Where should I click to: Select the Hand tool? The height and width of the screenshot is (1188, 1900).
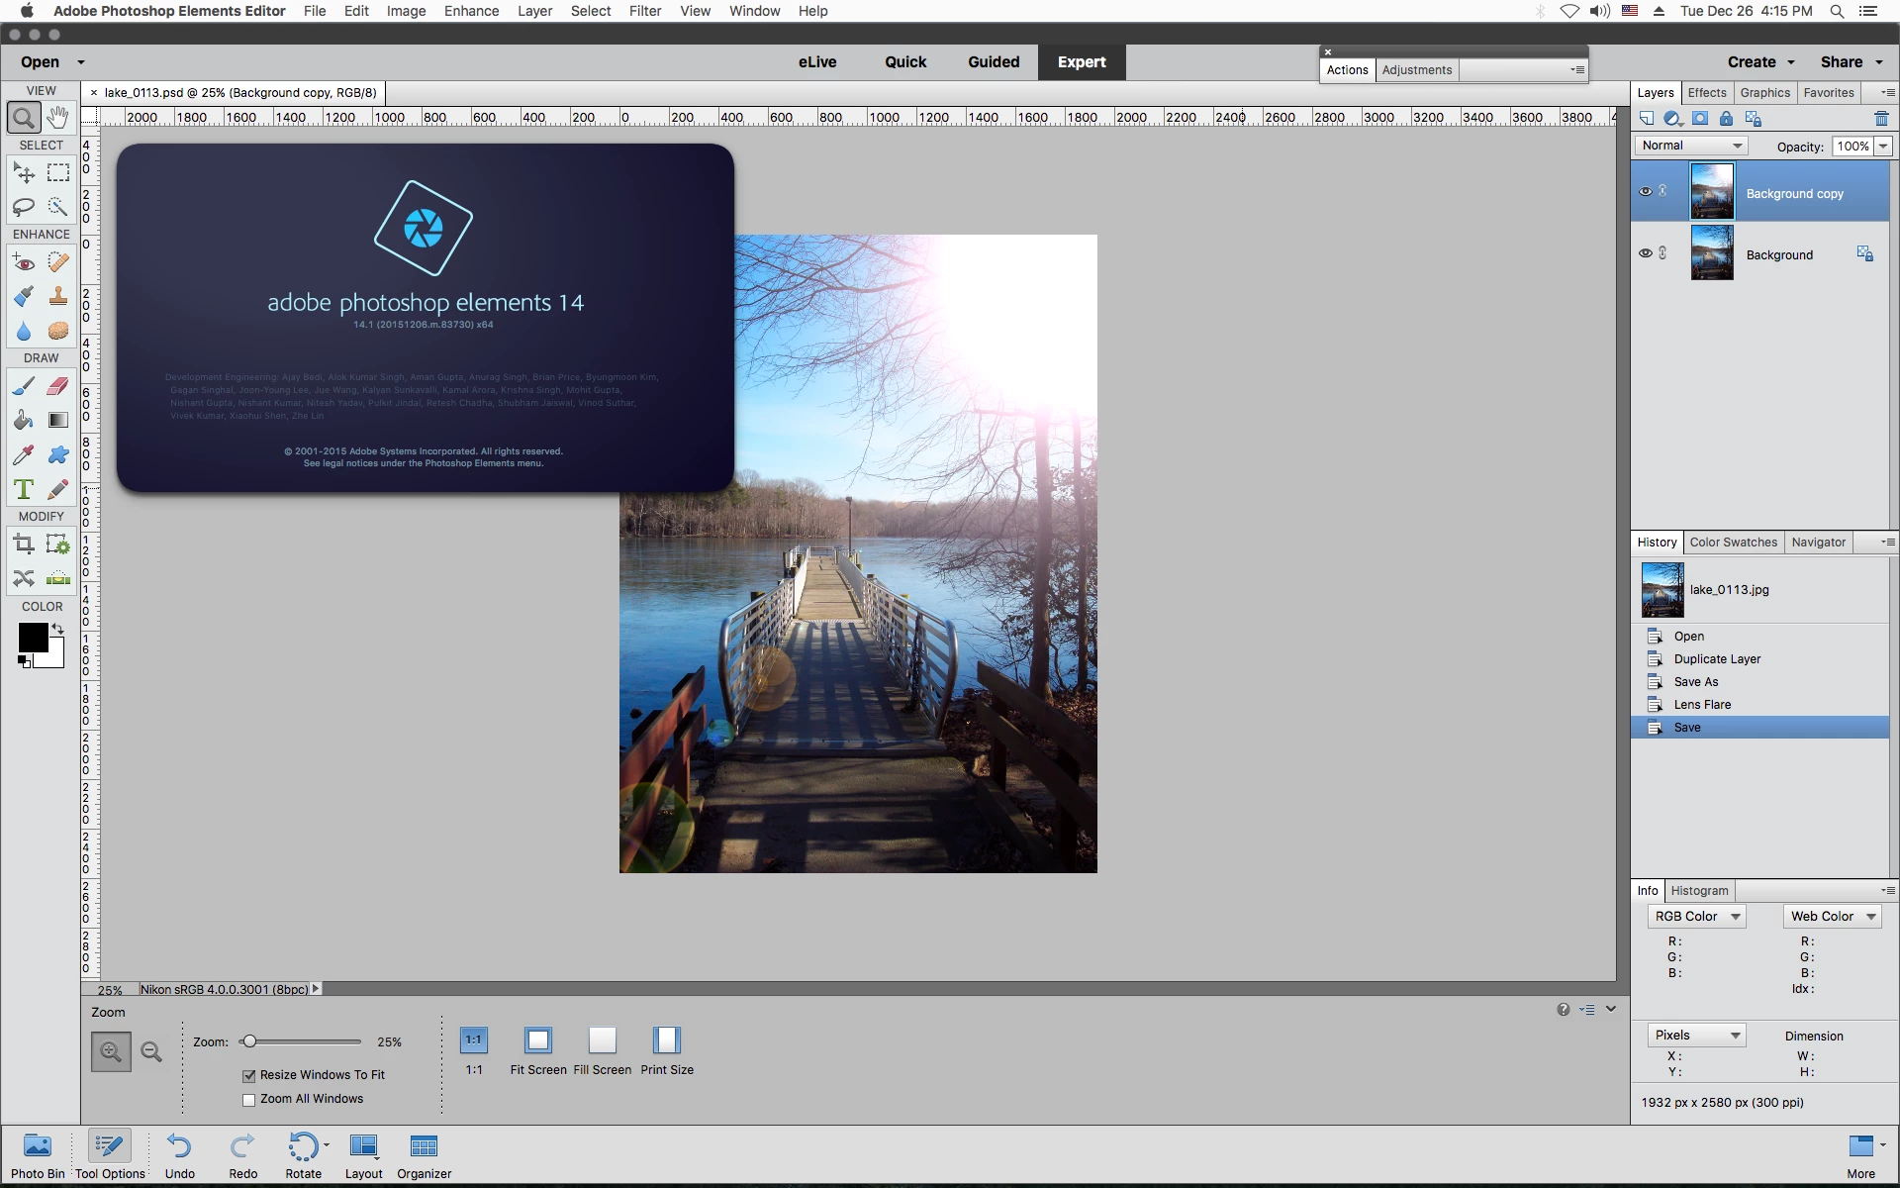click(58, 118)
